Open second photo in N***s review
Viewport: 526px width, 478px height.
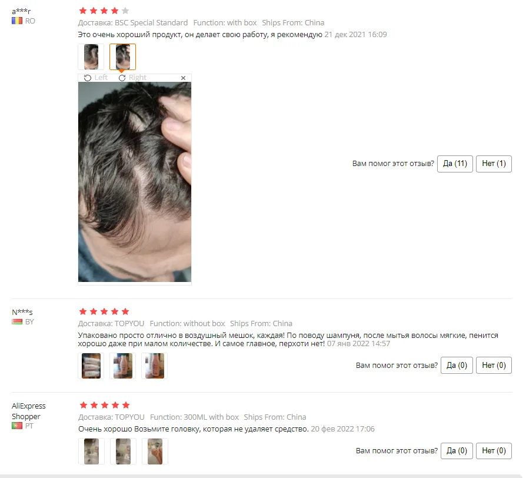pos(122,366)
